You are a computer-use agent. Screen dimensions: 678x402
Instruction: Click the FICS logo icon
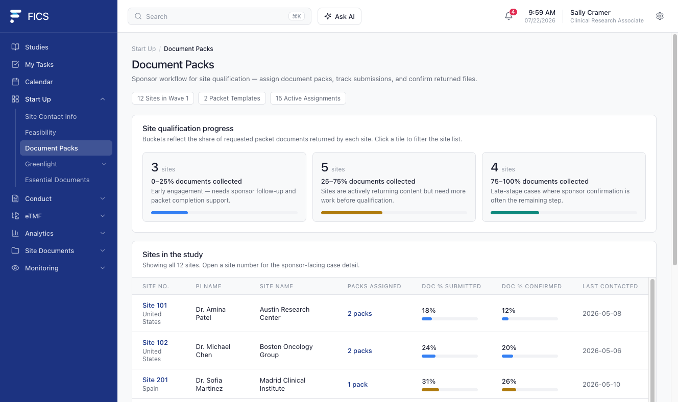coord(16,16)
